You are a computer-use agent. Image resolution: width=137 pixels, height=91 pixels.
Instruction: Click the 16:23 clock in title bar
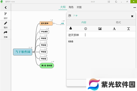93,2
